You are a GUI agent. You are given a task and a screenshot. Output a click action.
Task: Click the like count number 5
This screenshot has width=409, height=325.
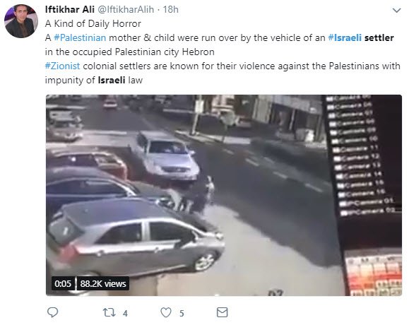point(182,313)
